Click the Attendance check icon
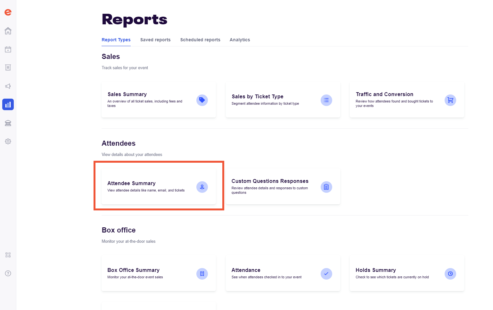493x310 pixels. click(x=326, y=273)
